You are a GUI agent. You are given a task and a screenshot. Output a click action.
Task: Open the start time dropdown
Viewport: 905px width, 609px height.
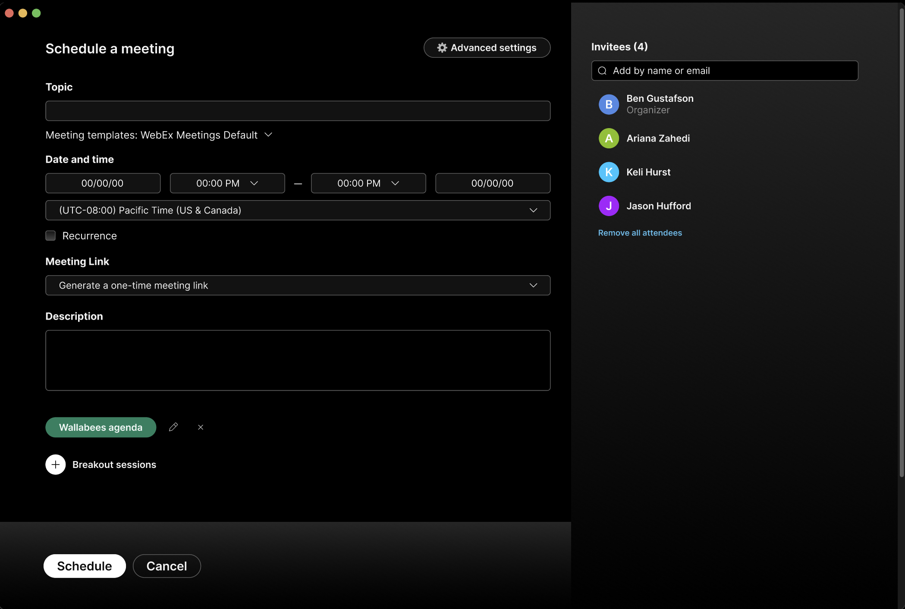point(255,183)
